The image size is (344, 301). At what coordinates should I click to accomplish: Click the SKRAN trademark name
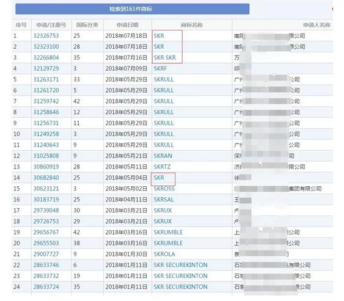[x=163, y=156]
